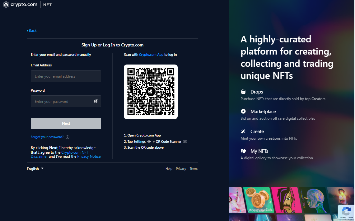Expand the English language dropdown
Viewport: 355px width, 221px height.
[x=35, y=169]
